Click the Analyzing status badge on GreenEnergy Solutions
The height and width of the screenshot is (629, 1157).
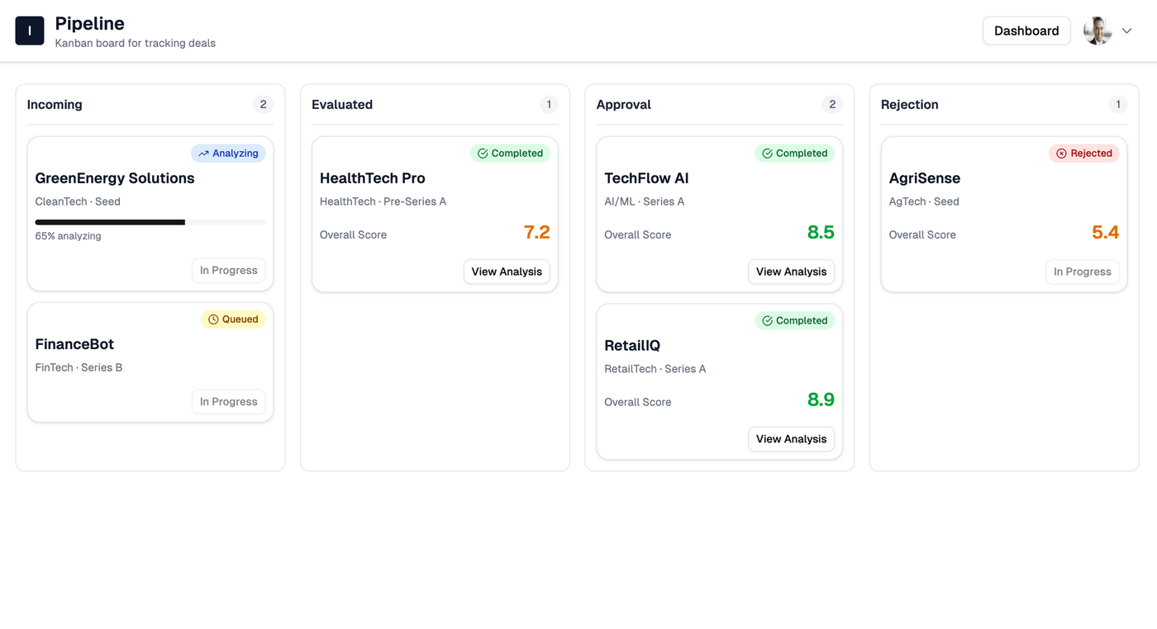click(228, 154)
